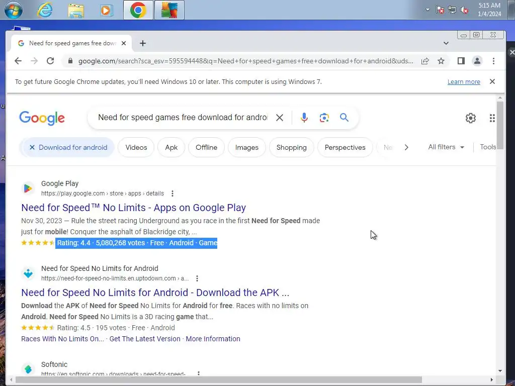
Task: Select the Need for speed games tab
Action: 72,43
